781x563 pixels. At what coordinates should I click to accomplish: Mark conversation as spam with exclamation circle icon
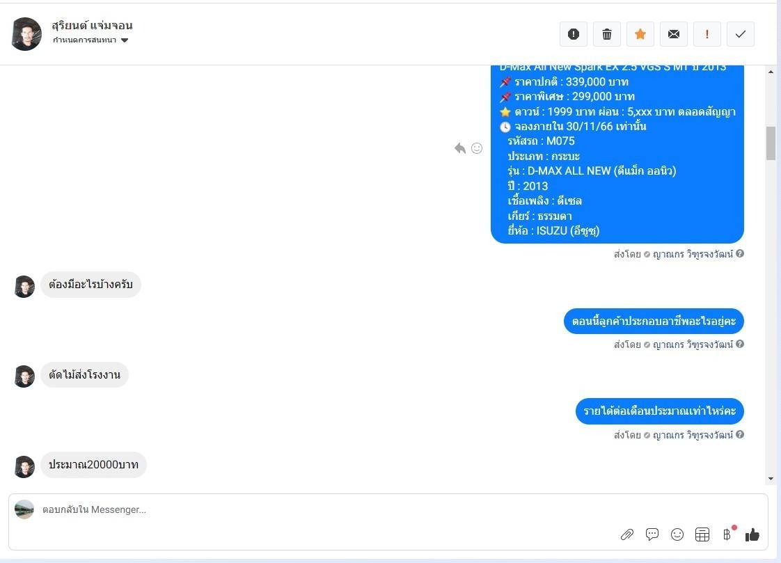(x=574, y=34)
